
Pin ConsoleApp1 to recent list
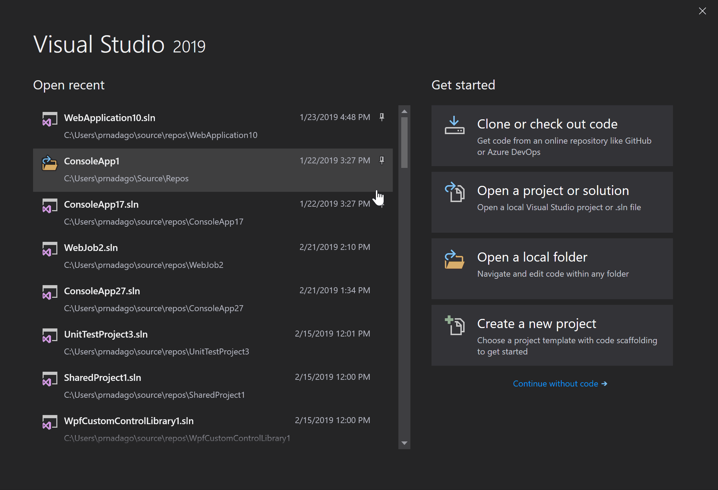point(382,161)
